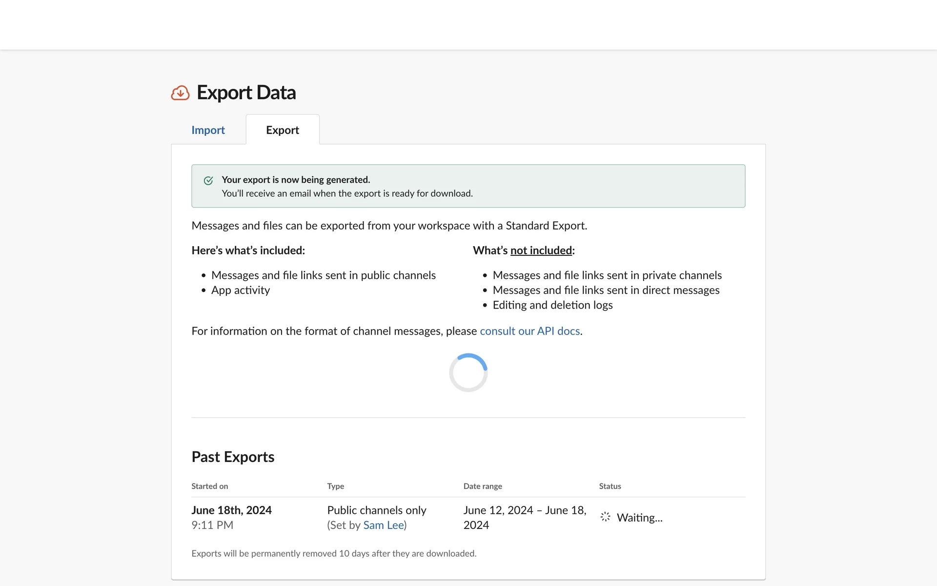Click the 'Editing and deletion logs' list item
The height and width of the screenshot is (586, 937).
[x=552, y=305]
